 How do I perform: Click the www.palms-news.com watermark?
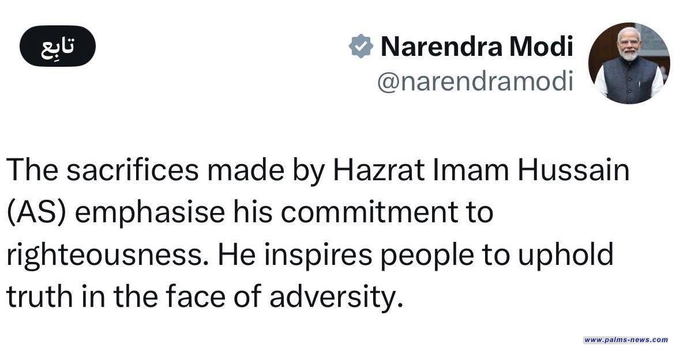click(x=626, y=340)
